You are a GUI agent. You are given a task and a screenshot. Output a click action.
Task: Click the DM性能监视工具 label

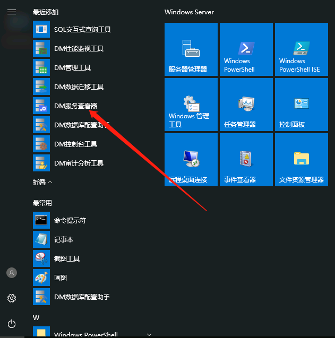click(x=79, y=48)
